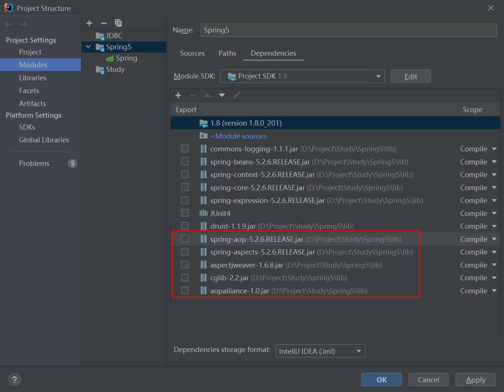Remove the selected dependency with the minus icon
The width and height of the screenshot is (504, 392).
193,95
